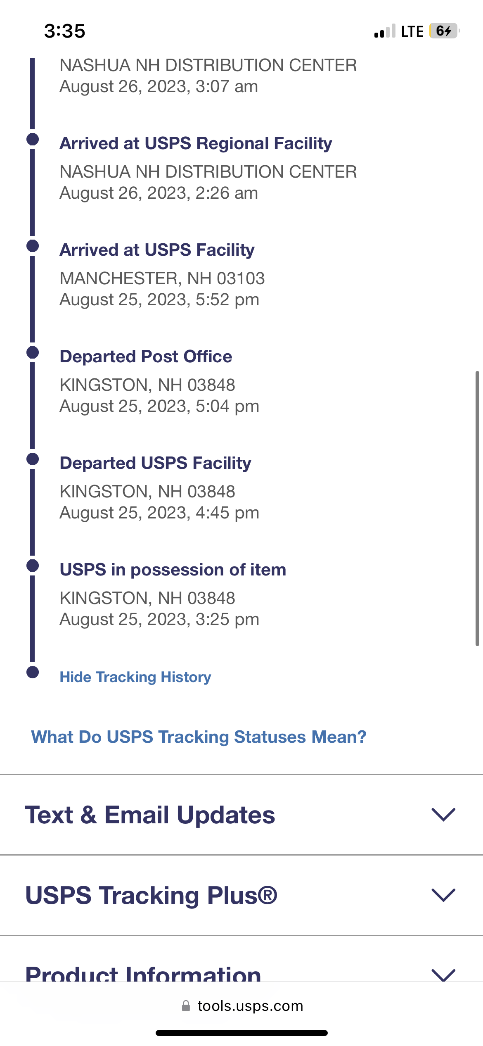Tap the home indicator bar at bottom
The width and height of the screenshot is (483, 1046).
point(241,1033)
